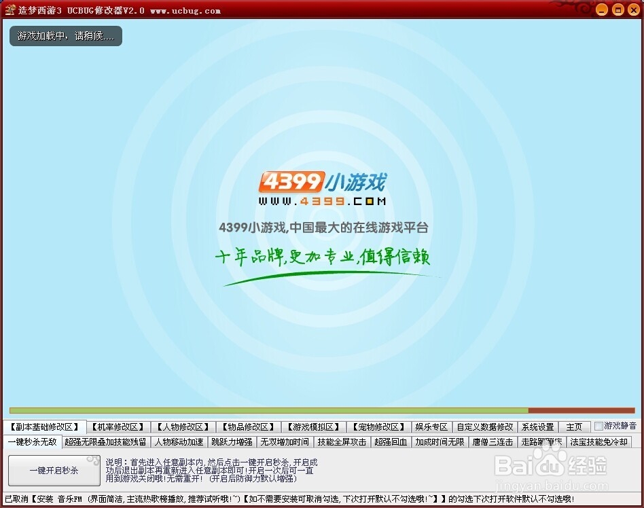
Task: Switch to the 人物移动加速 sub-tab
Action: click(x=179, y=442)
